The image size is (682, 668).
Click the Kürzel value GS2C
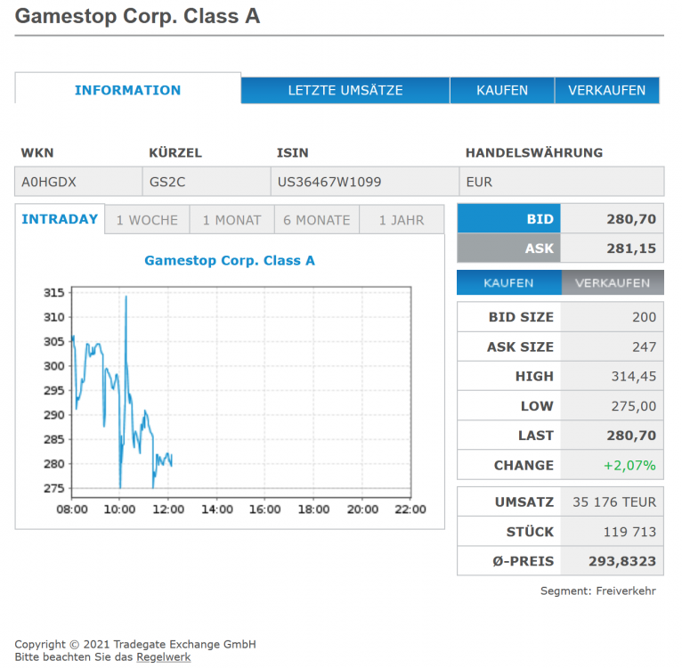point(167,182)
